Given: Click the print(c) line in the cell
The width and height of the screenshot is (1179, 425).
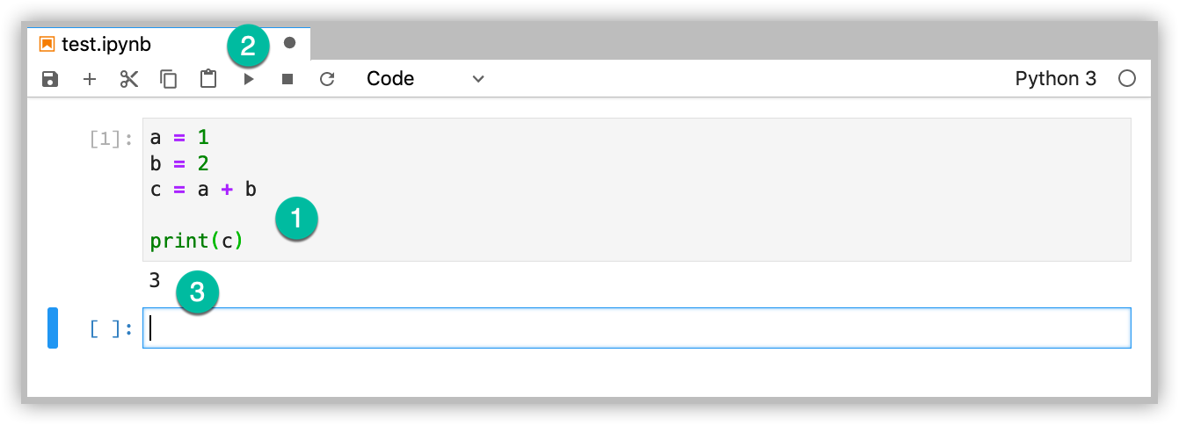Looking at the screenshot, I should [196, 241].
